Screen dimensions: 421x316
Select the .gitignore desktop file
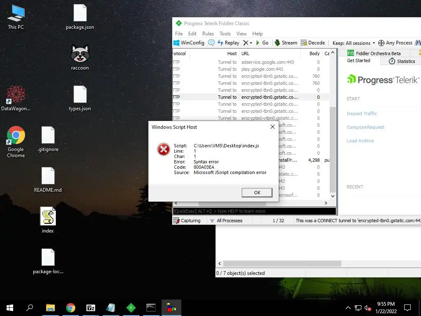pos(48,139)
